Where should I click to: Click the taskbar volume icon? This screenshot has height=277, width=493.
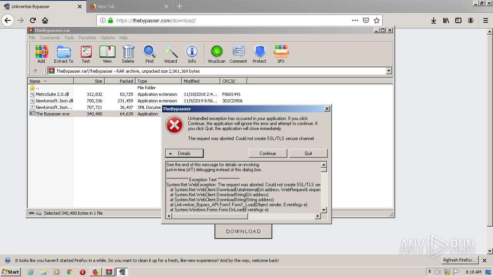tap(438, 272)
